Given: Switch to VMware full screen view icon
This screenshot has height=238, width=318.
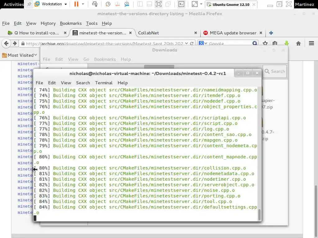Looking at the screenshot, I should tap(159, 4).
